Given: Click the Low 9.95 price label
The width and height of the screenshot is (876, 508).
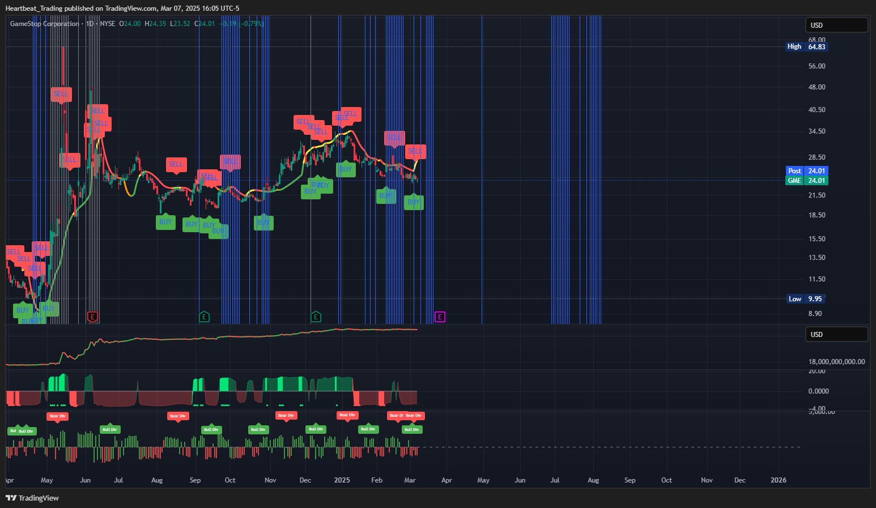Looking at the screenshot, I should click(x=807, y=299).
